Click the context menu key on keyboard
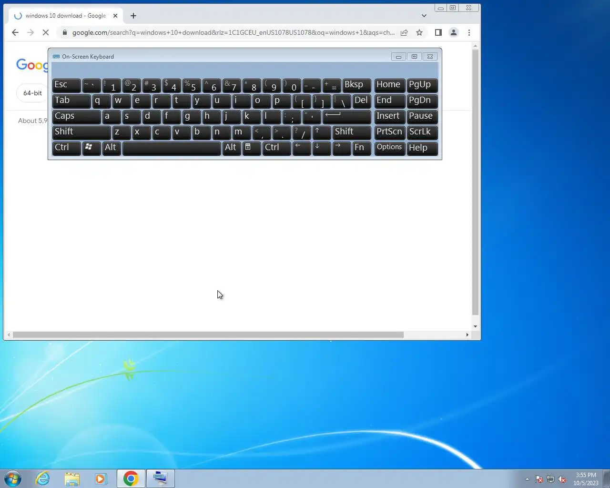Screen dimensions: 610x488 pyautogui.click(x=252, y=148)
